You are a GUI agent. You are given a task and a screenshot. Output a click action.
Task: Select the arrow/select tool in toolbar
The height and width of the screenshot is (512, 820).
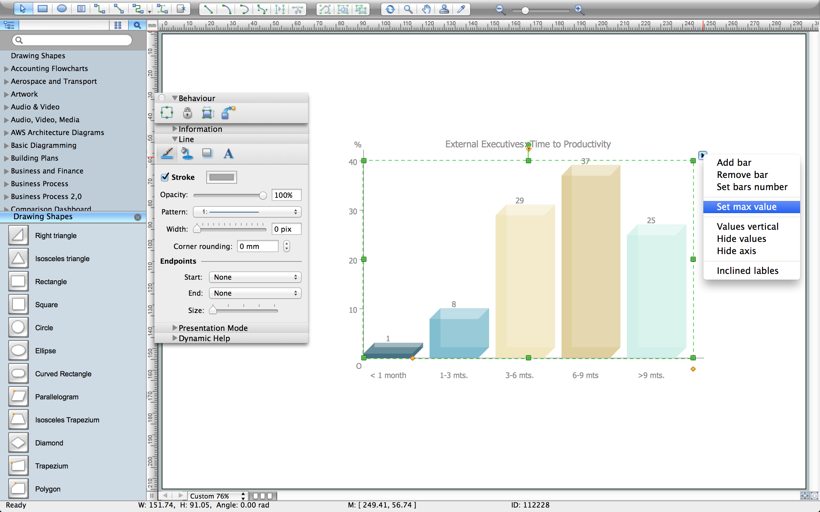tap(21, 8)
